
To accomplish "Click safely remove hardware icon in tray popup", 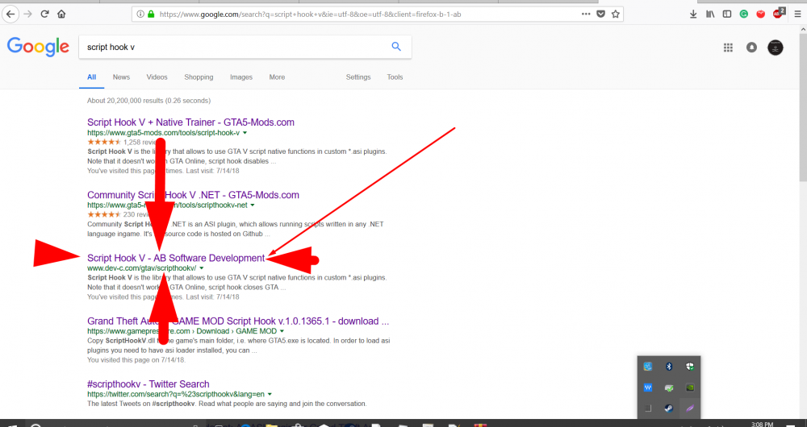I will [669, 388].
